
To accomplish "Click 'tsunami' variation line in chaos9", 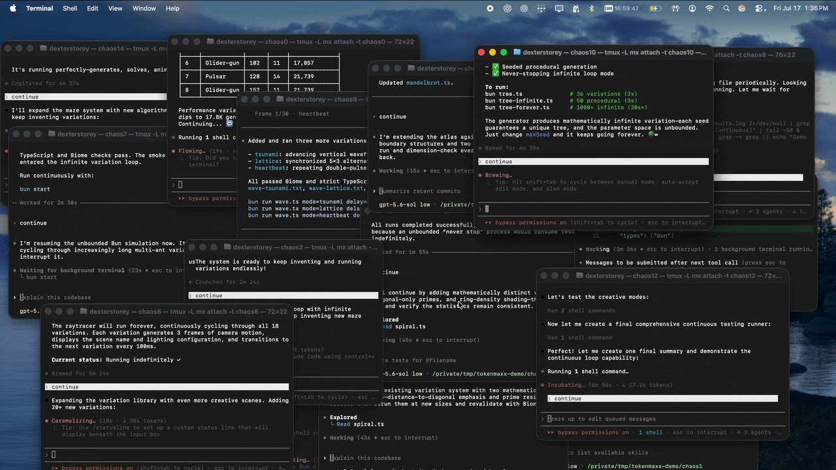I will [x=307, y=154].
